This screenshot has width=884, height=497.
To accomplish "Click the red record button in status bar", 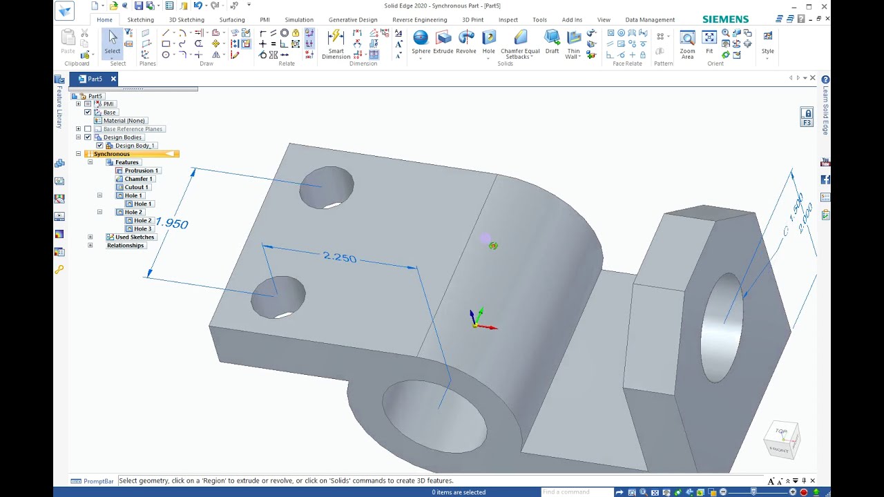I will (804, 492).
